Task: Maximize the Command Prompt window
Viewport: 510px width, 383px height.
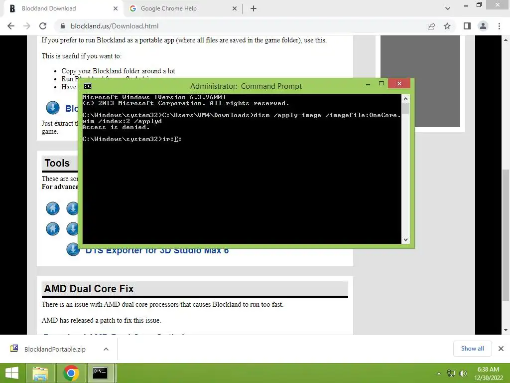Action: pyautogui.click(x=382, y=84)
